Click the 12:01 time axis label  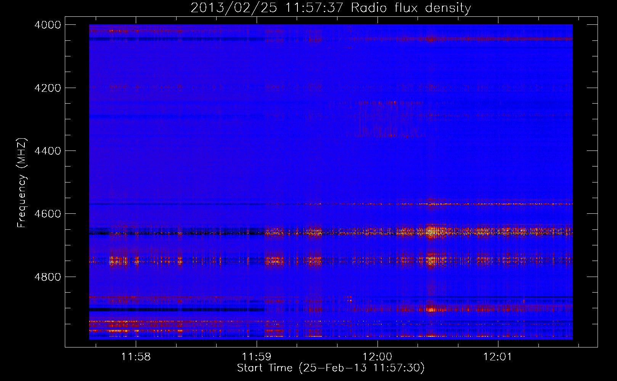(498, 357)
